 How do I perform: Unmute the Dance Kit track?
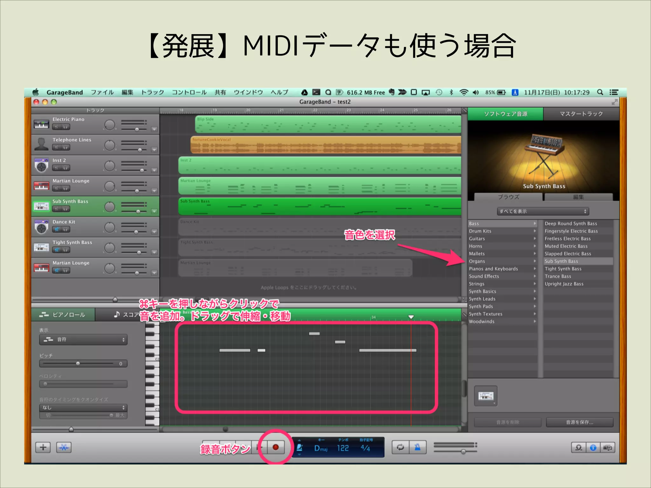click(x=57, y=229)
